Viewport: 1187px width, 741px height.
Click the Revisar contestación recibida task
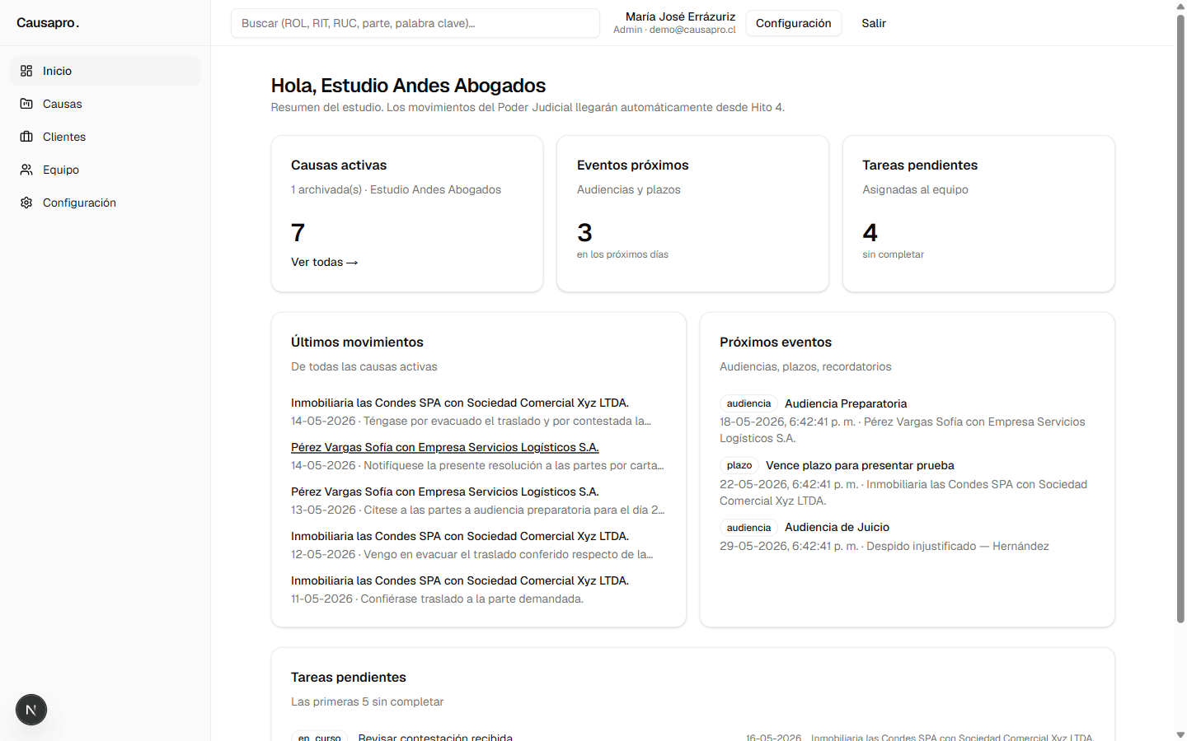435,737
